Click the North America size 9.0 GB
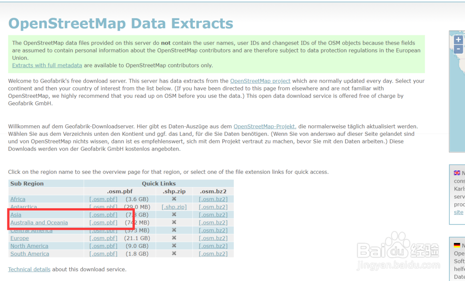This screenshot has width=465, height=281. [137, 246]
